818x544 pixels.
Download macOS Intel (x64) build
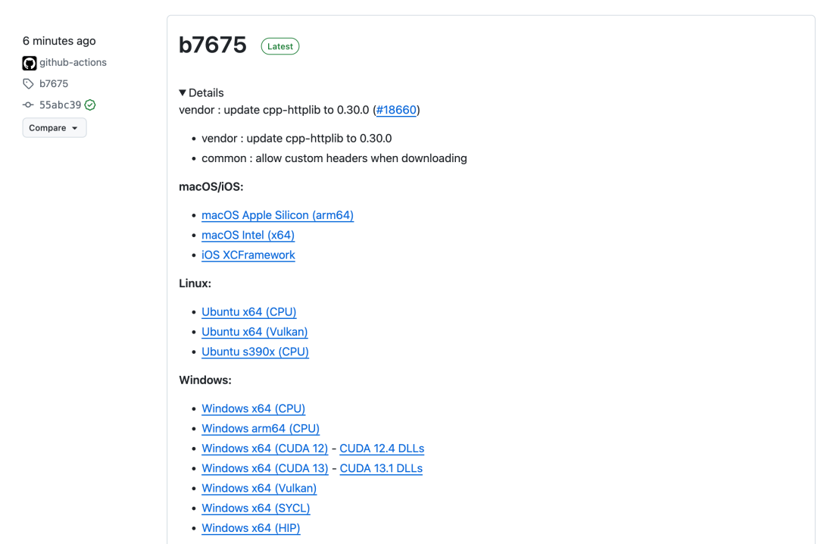pos(248,235)
